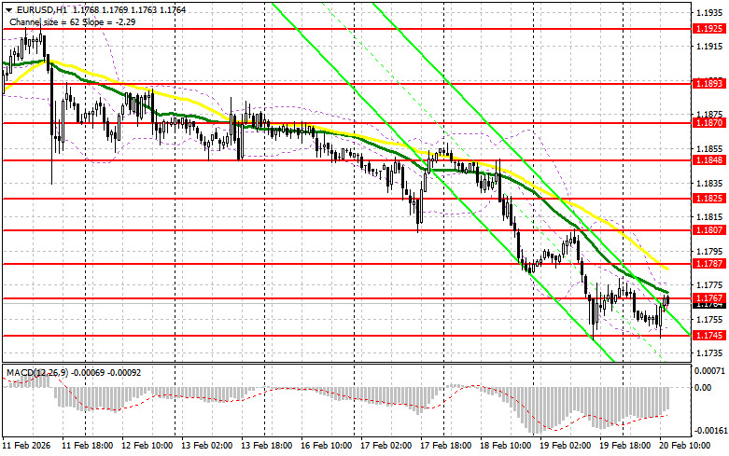Pick the red 1.1807 level label
This screenshot has width=729, height=456.
click(x=708, y=230)
